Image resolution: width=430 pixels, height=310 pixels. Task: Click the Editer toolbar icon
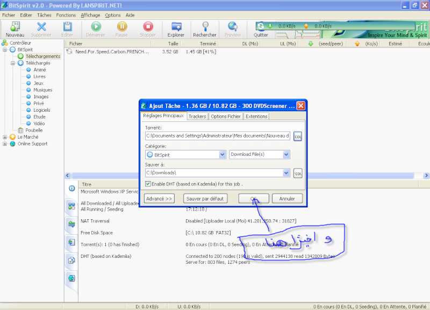pos(68,27)
